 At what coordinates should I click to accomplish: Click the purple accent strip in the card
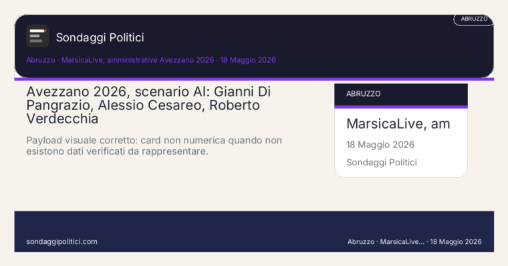401,107
